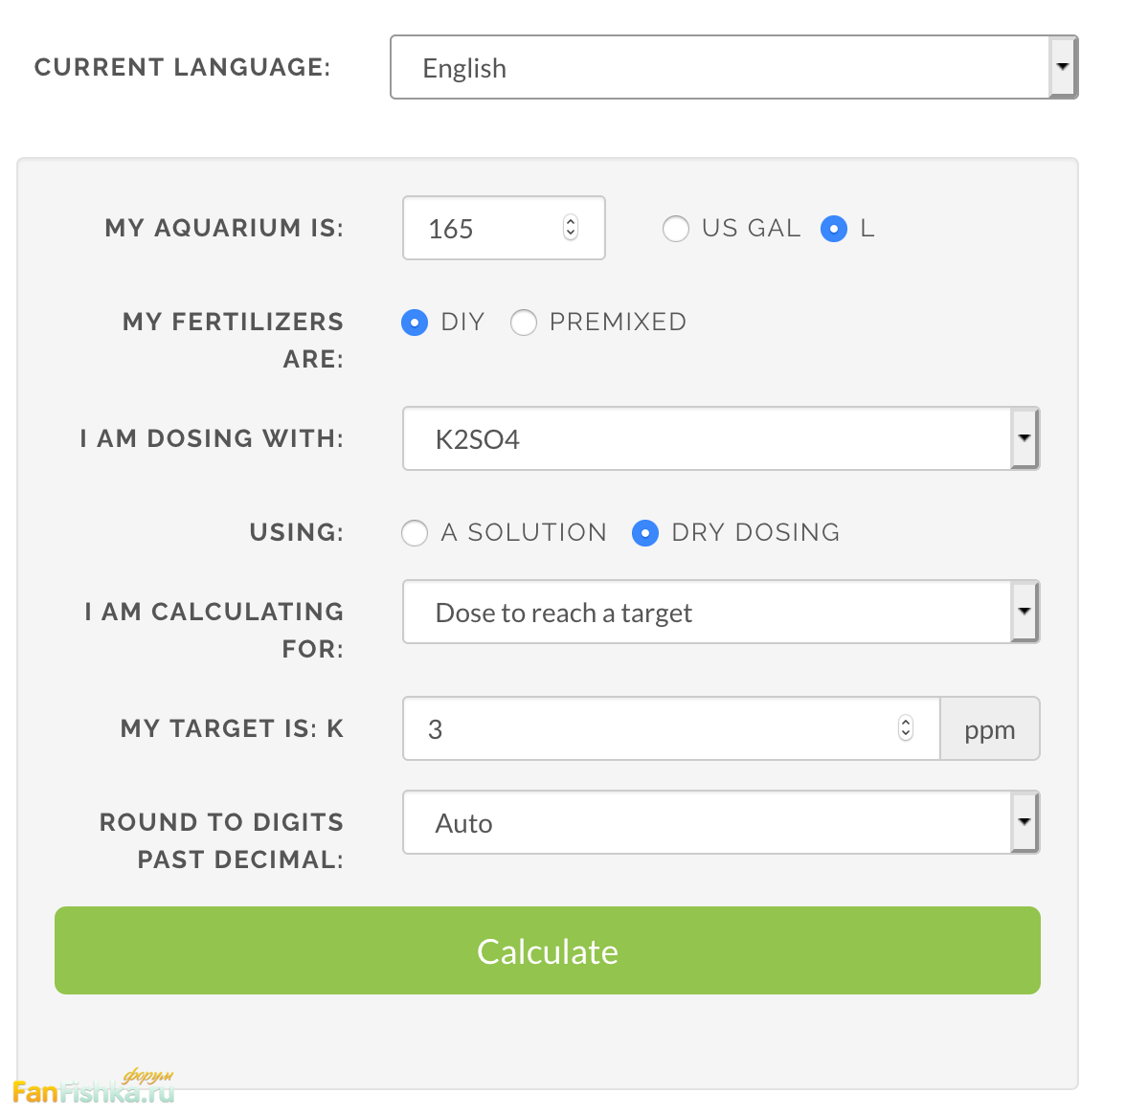Click the DRY DOSING label text
The height and width of the screenshot is (1116, 1126).
pos(755,533)
